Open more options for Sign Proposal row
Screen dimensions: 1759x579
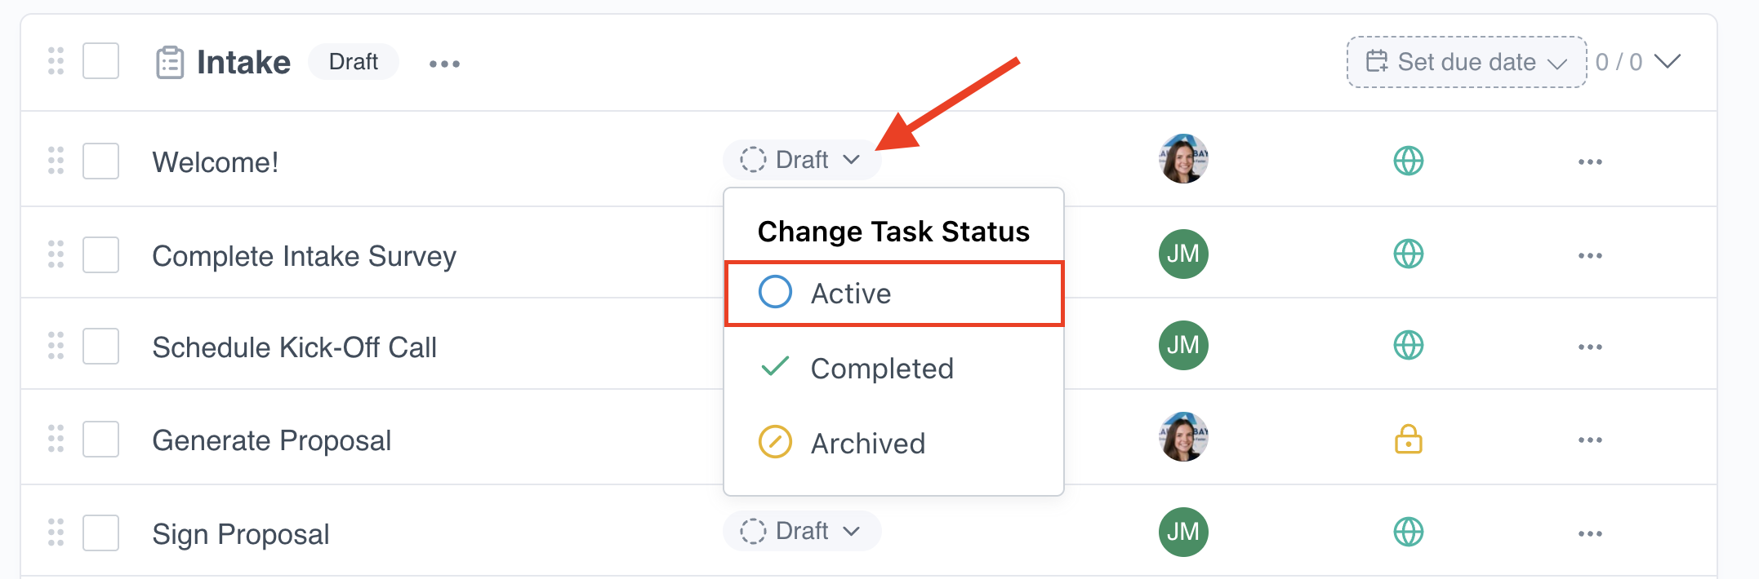pos(1589,533)
